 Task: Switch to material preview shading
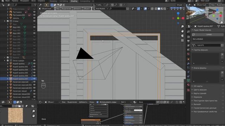(162, 9)
